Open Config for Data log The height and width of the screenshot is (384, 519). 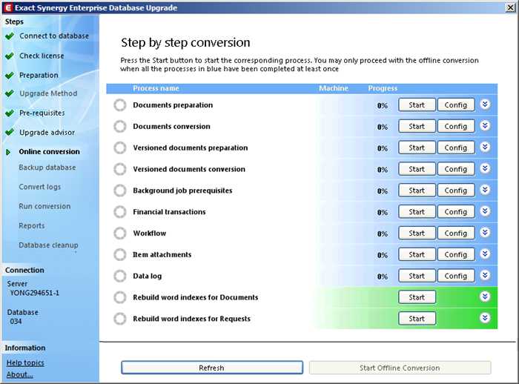pyautogui.click(x=456, y=276)
